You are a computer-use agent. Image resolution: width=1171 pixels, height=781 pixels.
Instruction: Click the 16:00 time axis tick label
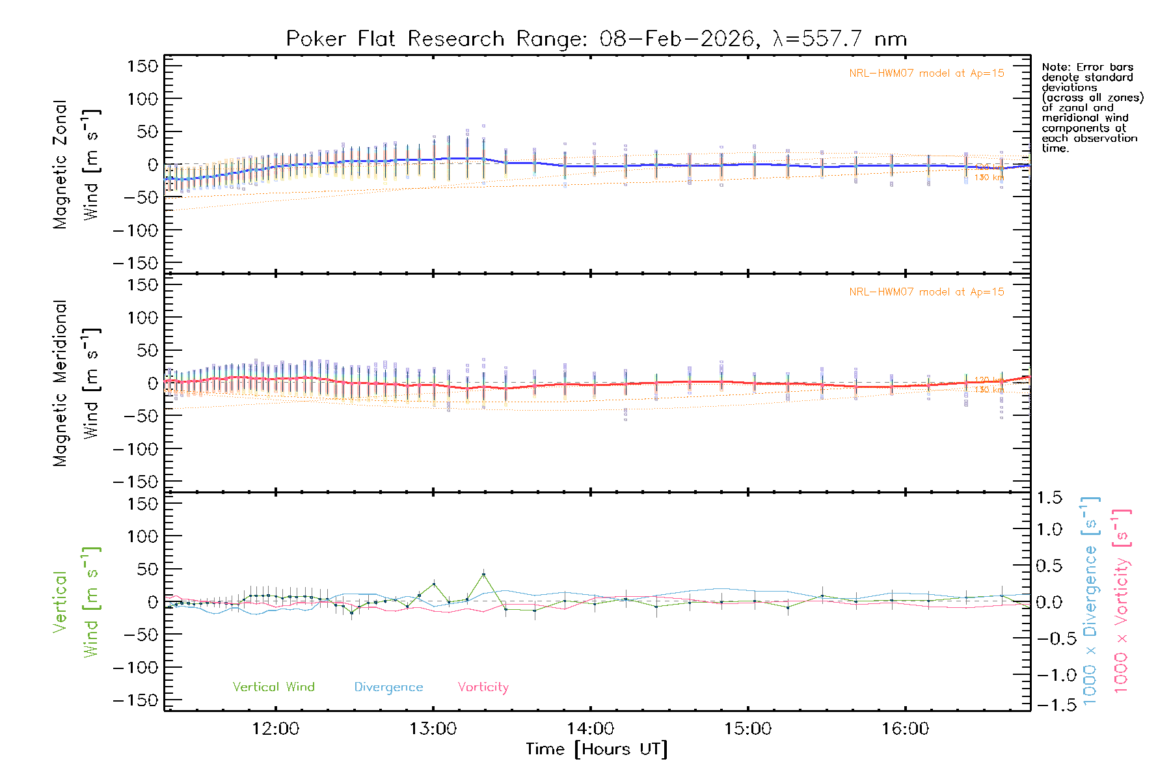pyautogui.click(x=905, y=728)
